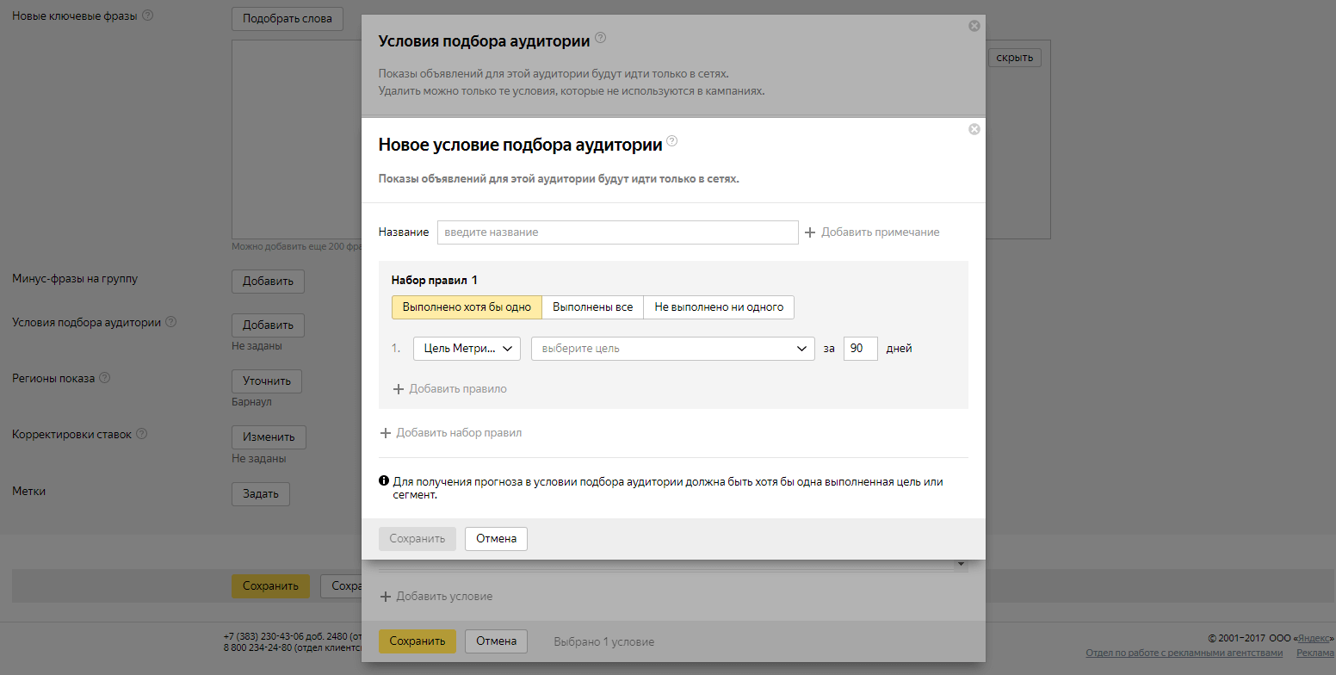Viewport: 1336px width, 675px height.
Task: Click 'Уточнить' button for display regions
Action: pos(267,381)
